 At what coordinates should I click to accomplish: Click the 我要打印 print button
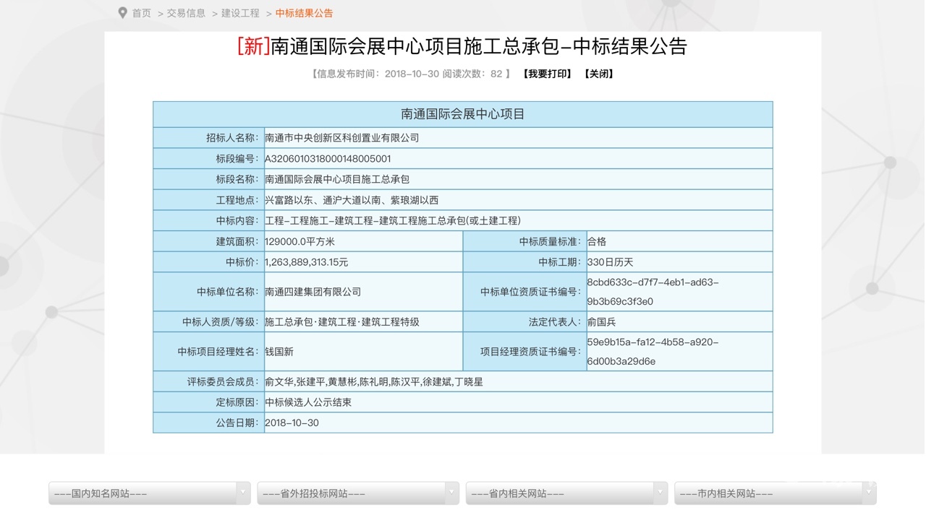(547, 74)
